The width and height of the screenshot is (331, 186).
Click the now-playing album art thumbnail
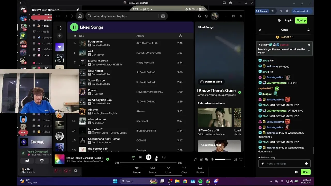coord(59,159)
